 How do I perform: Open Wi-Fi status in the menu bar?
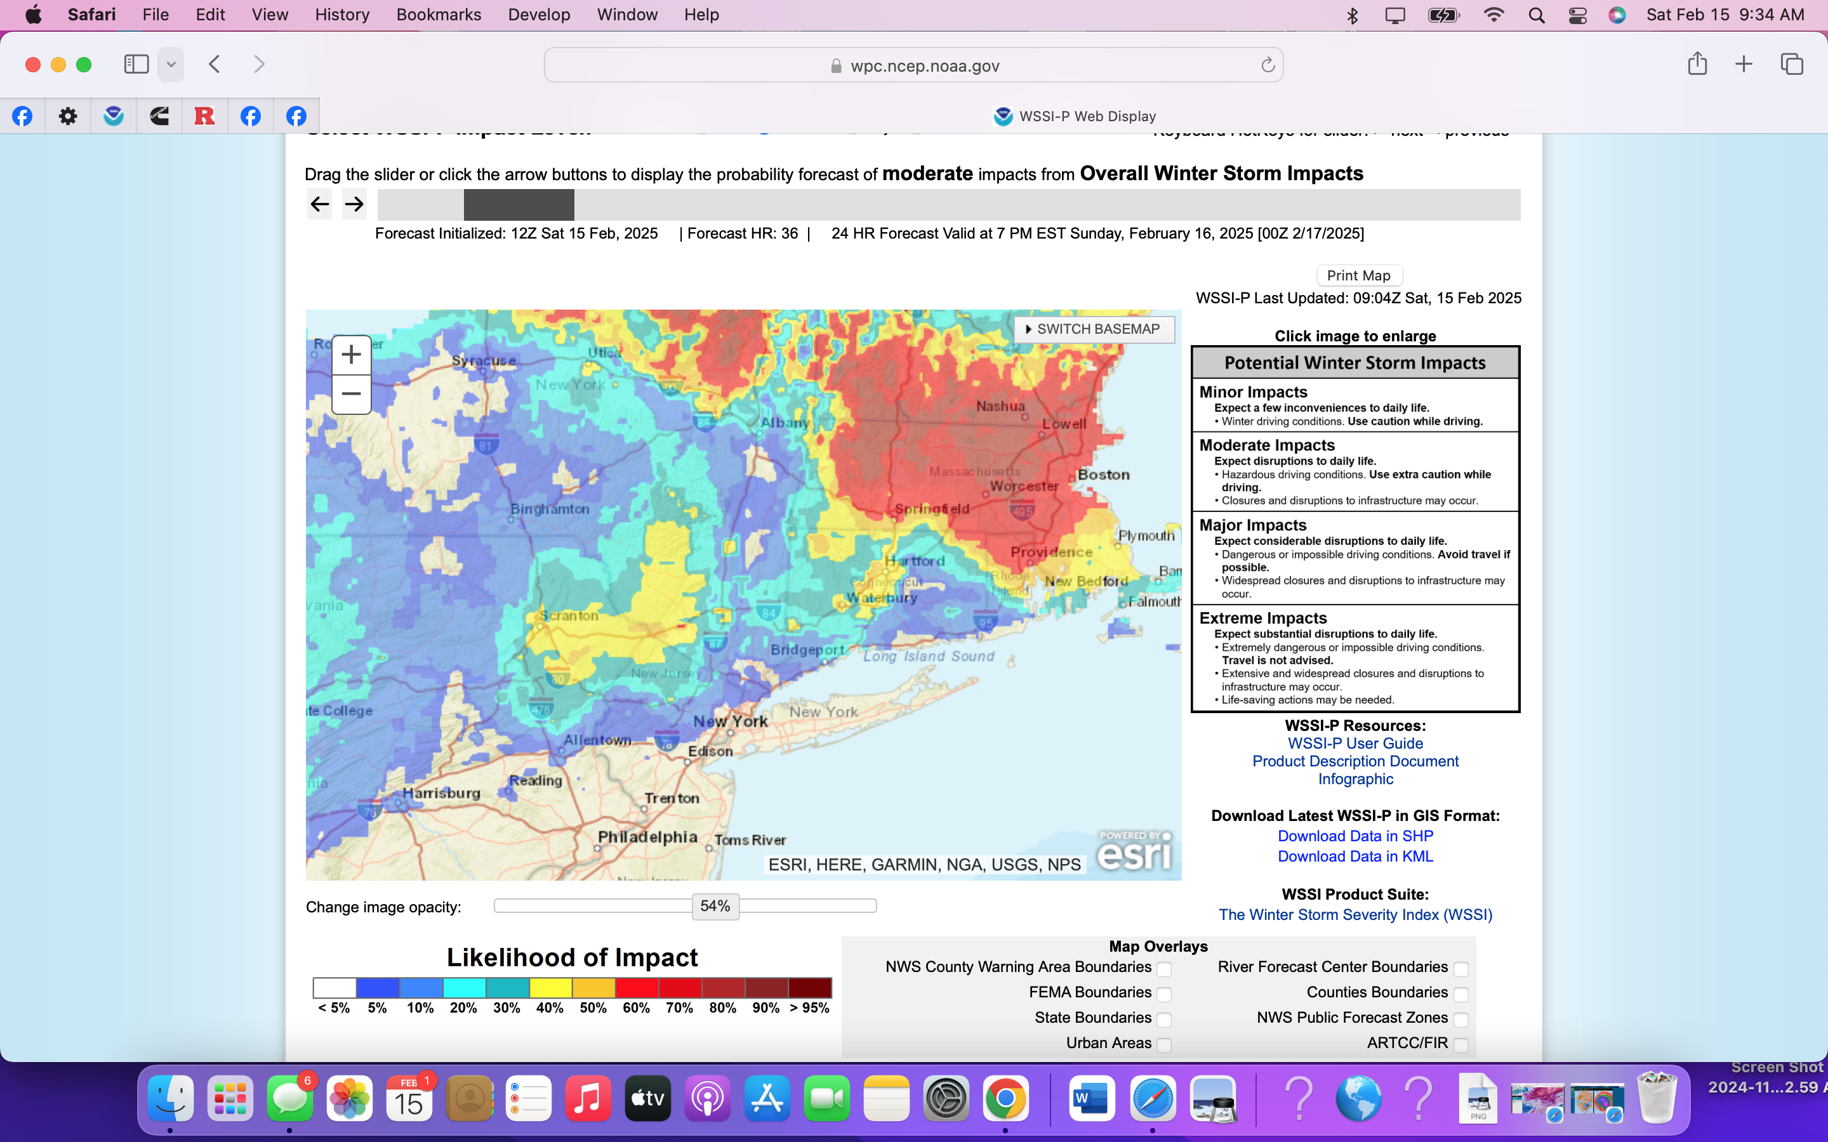[1494, 15]
